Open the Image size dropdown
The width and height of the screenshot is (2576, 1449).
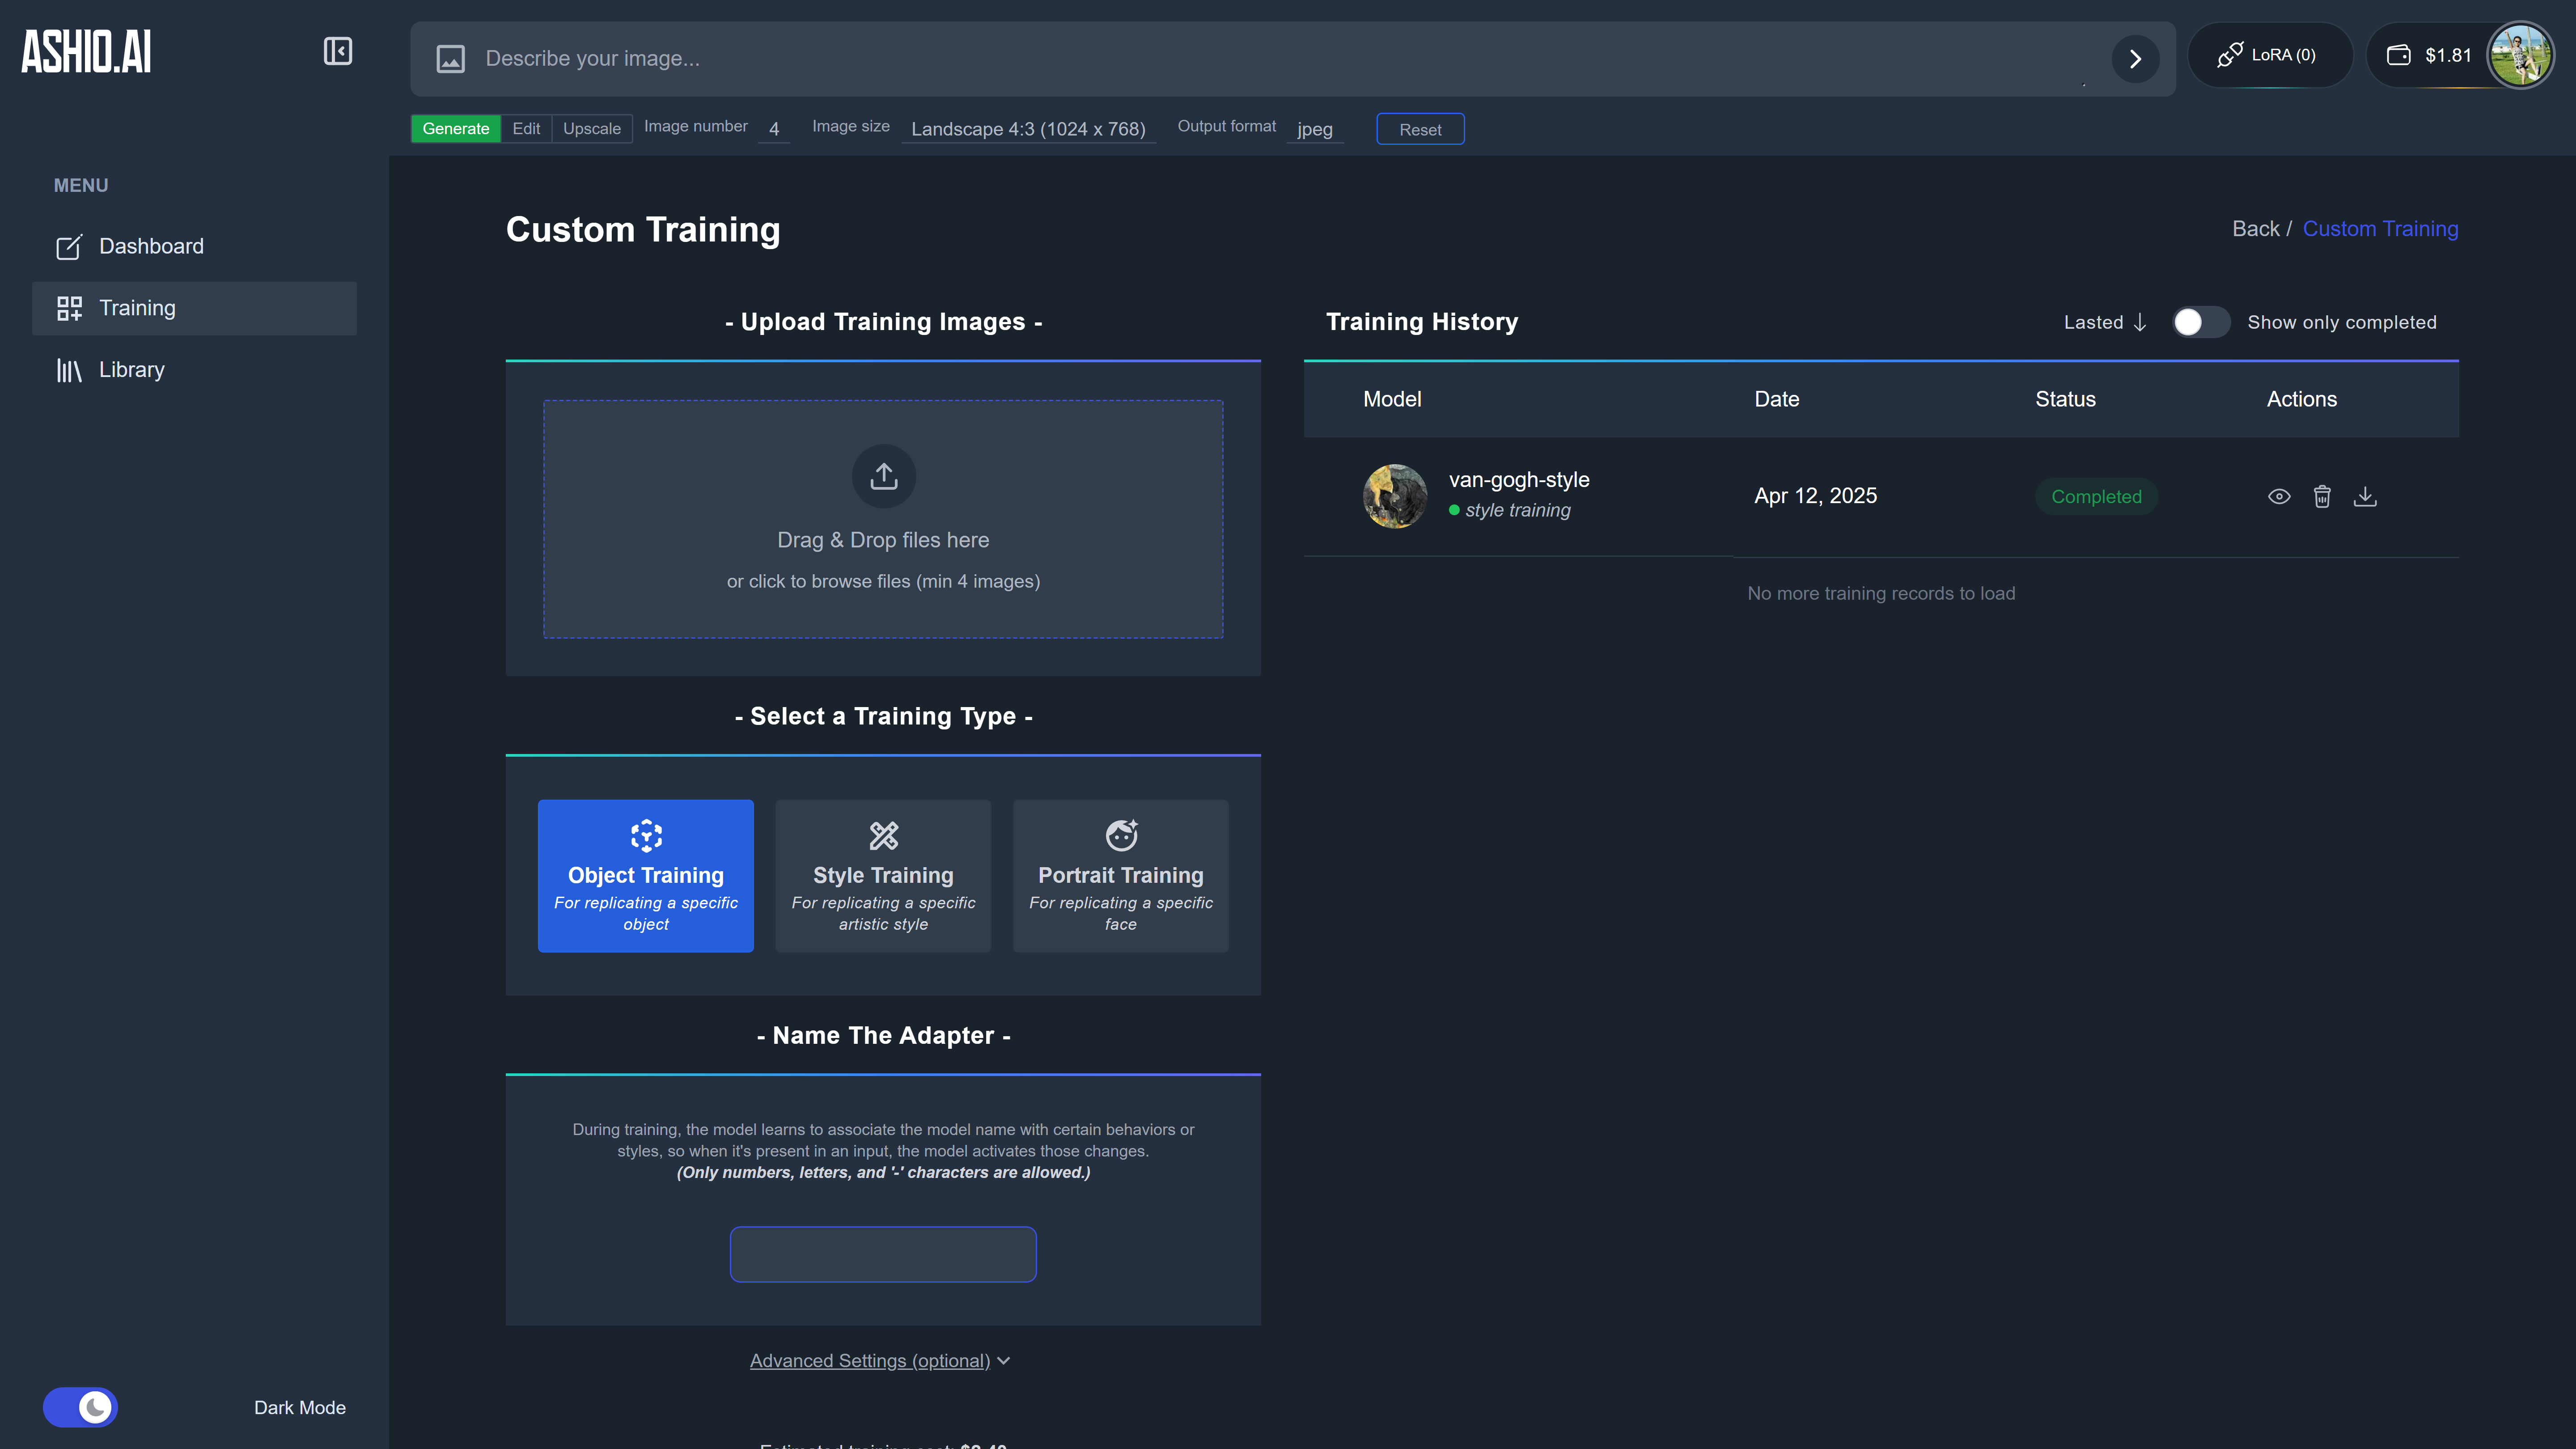[x=1028, y=129]
